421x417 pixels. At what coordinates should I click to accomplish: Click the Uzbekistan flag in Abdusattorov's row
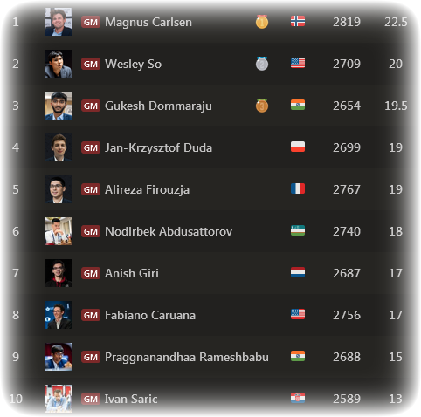298,230
